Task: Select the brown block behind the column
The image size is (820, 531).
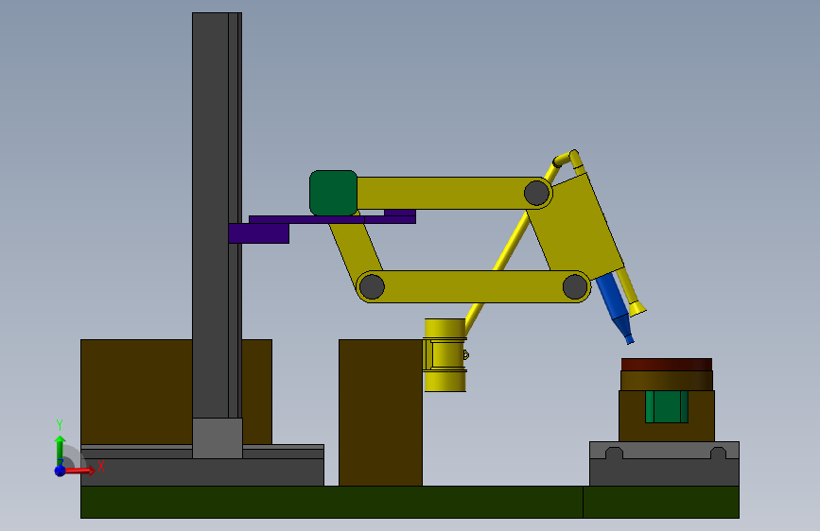Action: click(x=136, y=392)
